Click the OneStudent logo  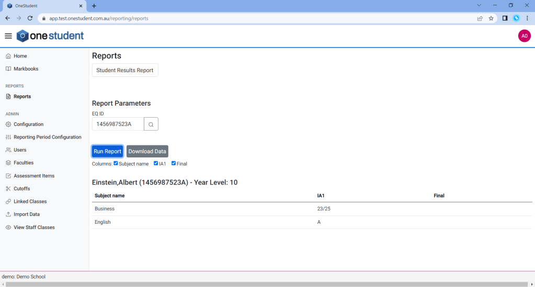(x=50, y=36)
